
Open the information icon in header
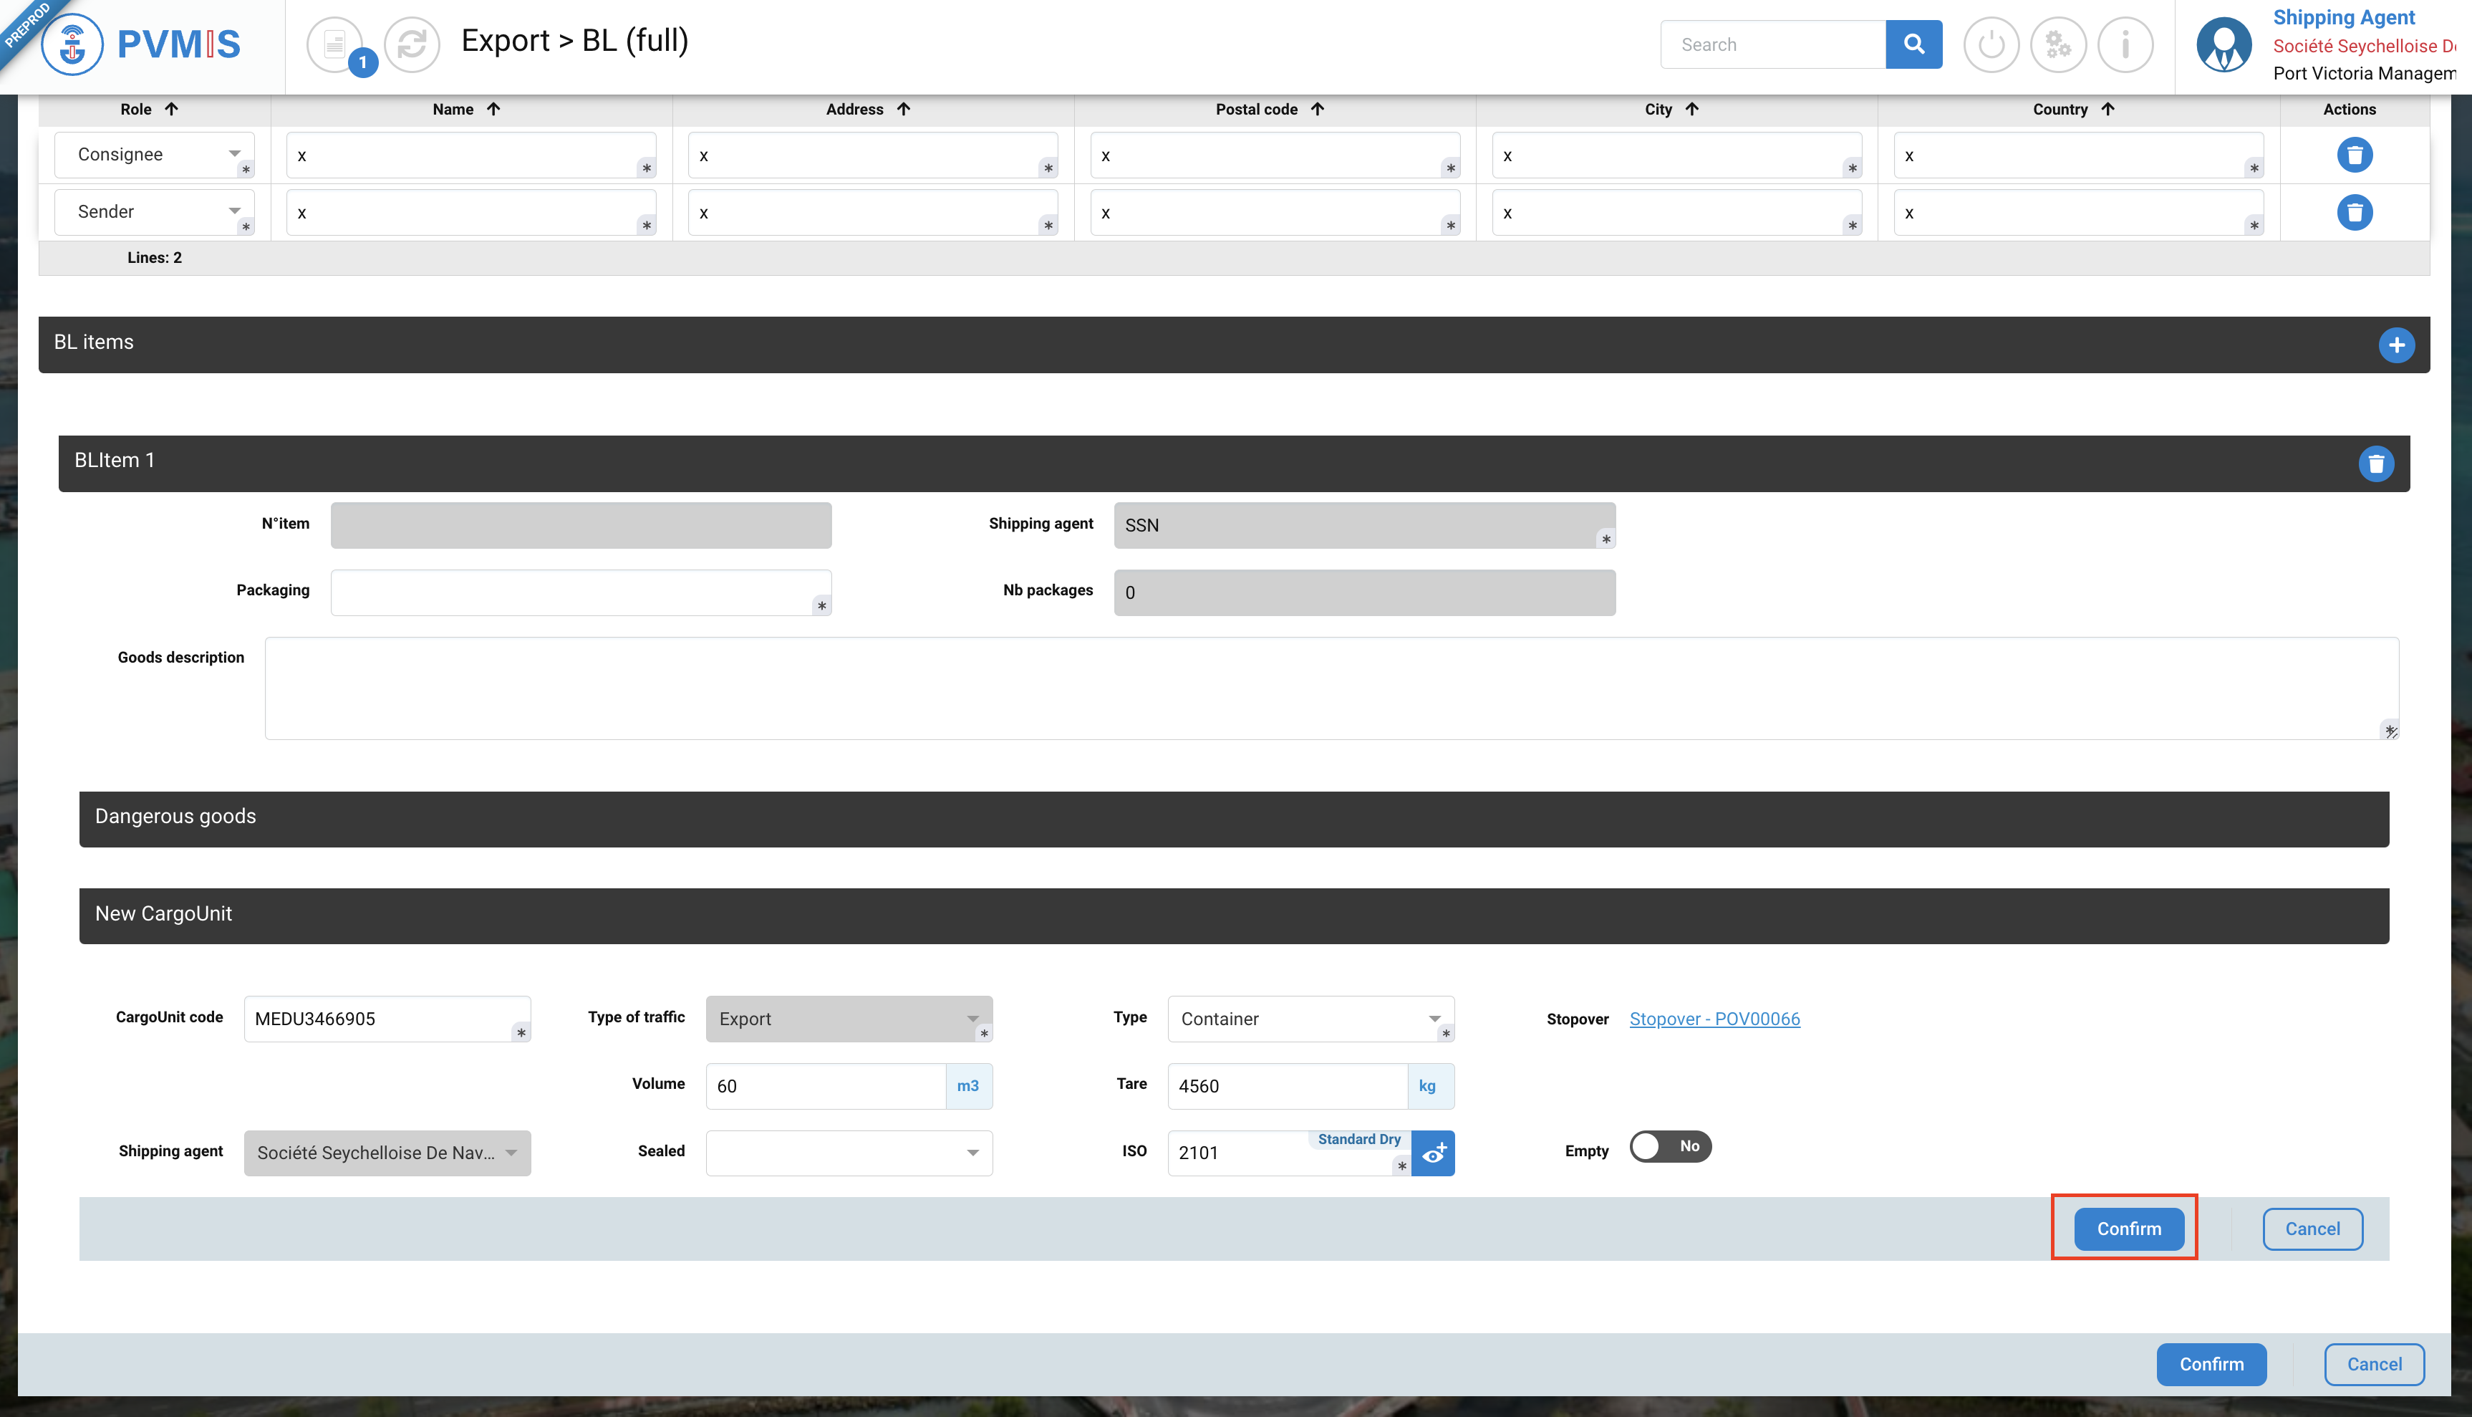point(2125,44)
